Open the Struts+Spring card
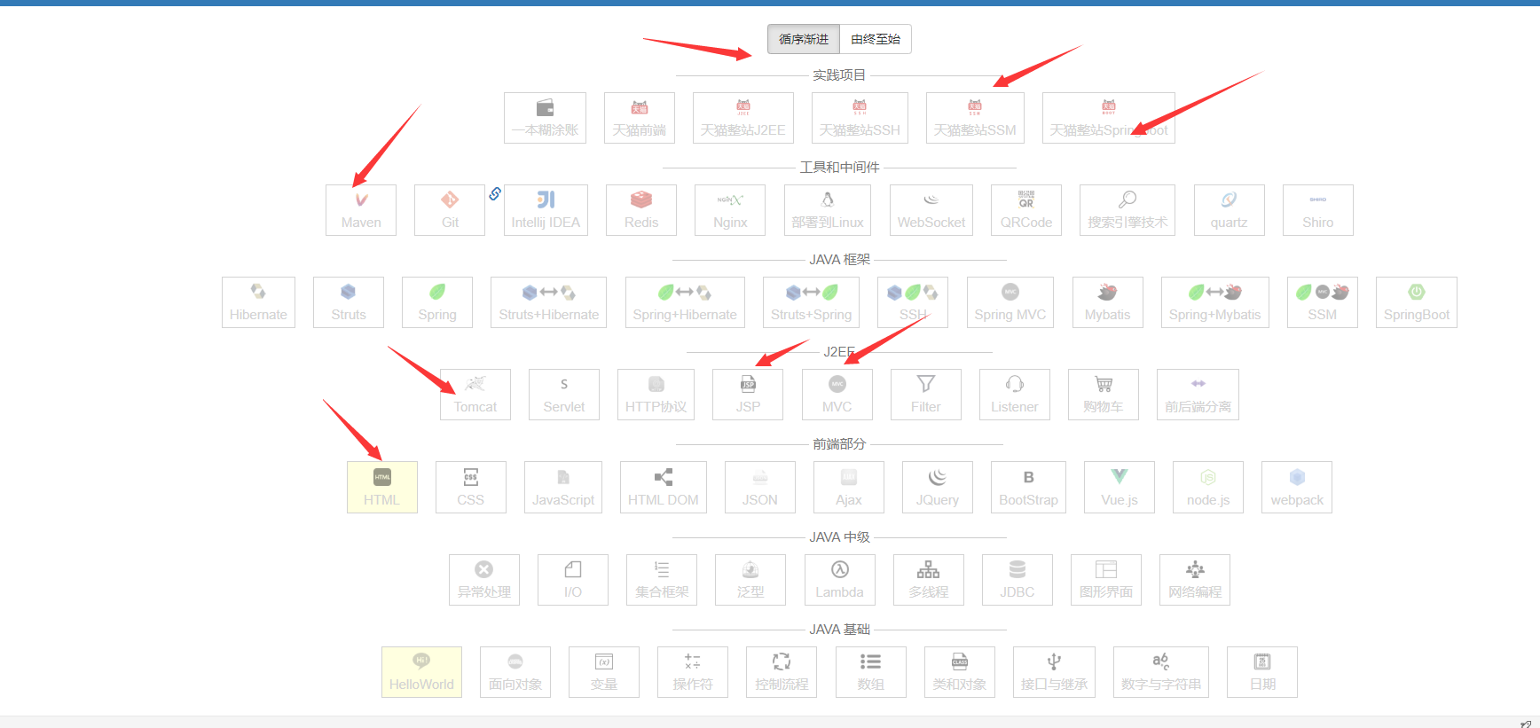This screenshot has width=1540, height=728. pyautogui.click(x=812, y=302)
